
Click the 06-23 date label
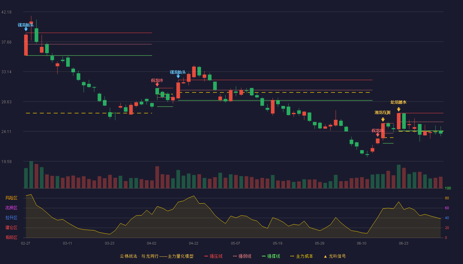click(403, 243)
